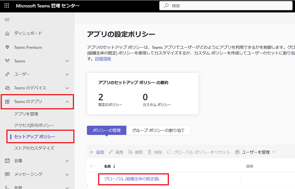Collapse the navigation hamburger menu
The height and width of the screenshot is (189, 295).
7,20
